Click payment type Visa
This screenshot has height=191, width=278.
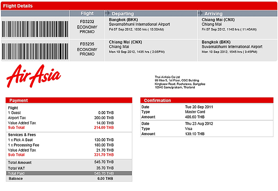point(188,129)
